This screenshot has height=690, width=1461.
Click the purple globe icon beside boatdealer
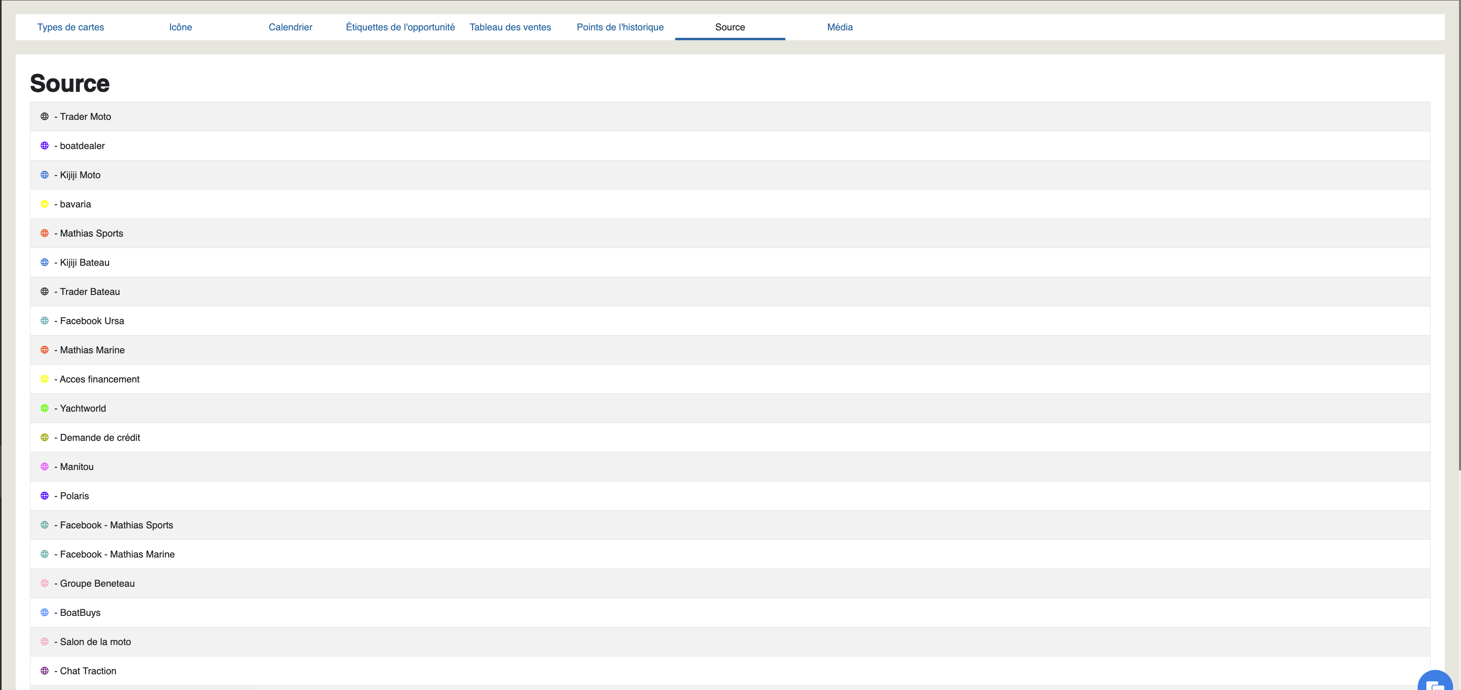pyautogui.click(x=44, y=145)
